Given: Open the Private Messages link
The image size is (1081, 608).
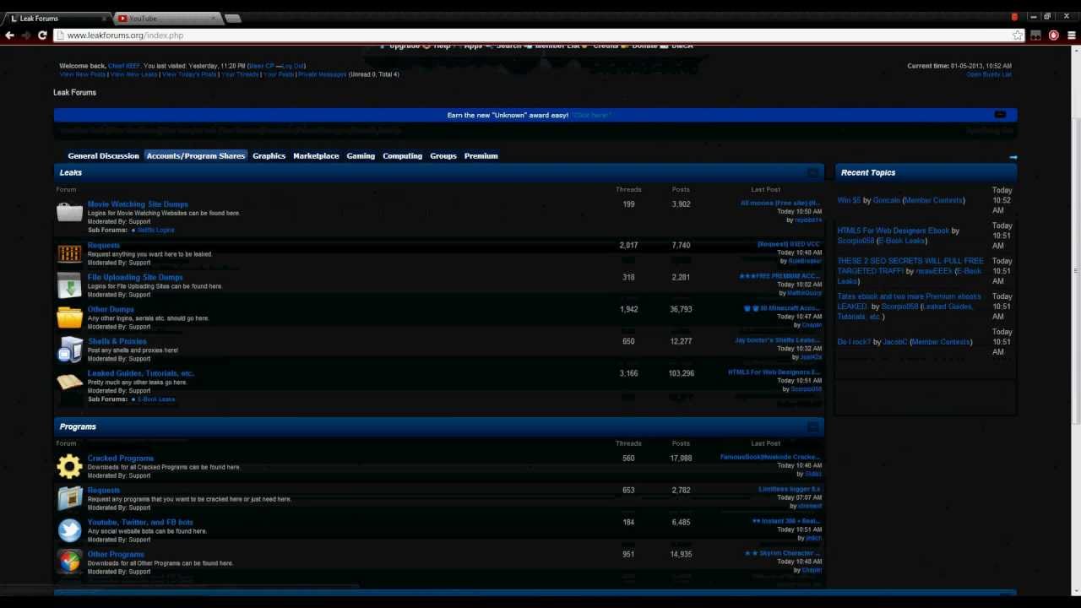Looking at the screenshot, I should (x=322, y=74).
